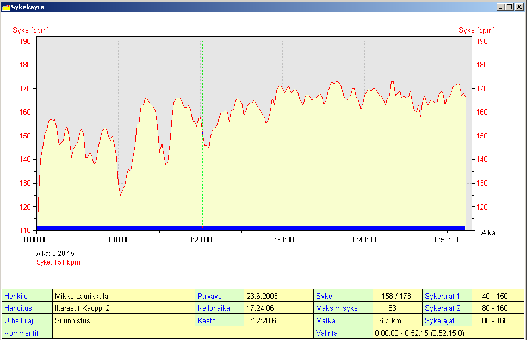Image resolution: width=527 pixels, height=340 pixels.
Task: Maximize the Sykekäyrä window
Action: [x=509, y=7]
